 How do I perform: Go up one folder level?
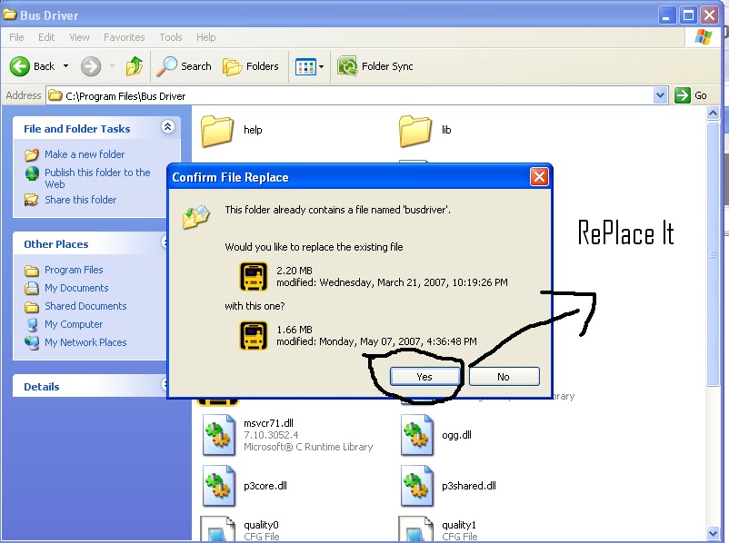point(135,66)
